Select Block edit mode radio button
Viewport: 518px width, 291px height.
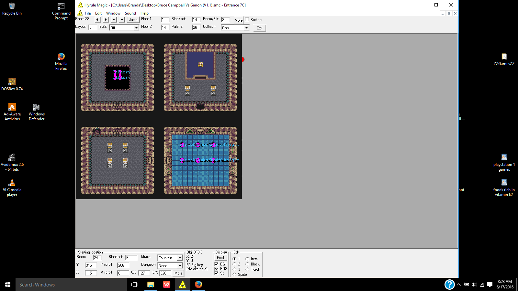tap(247, 264)
